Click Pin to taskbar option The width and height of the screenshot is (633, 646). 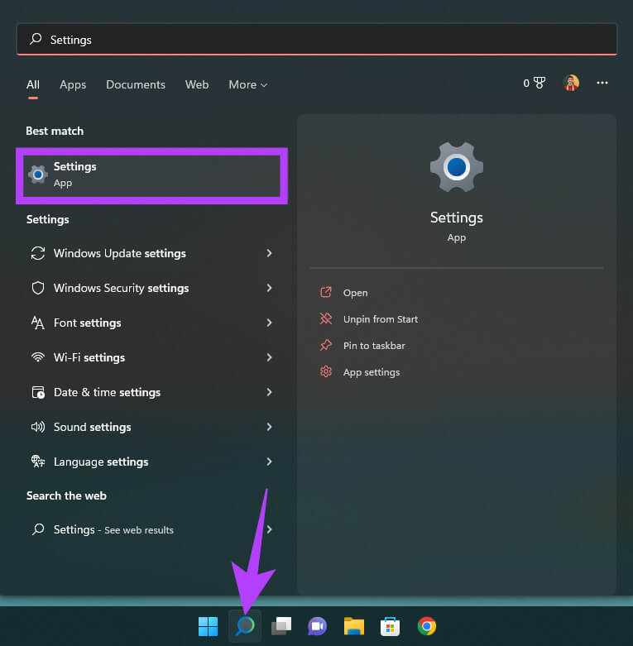[374, 345]
